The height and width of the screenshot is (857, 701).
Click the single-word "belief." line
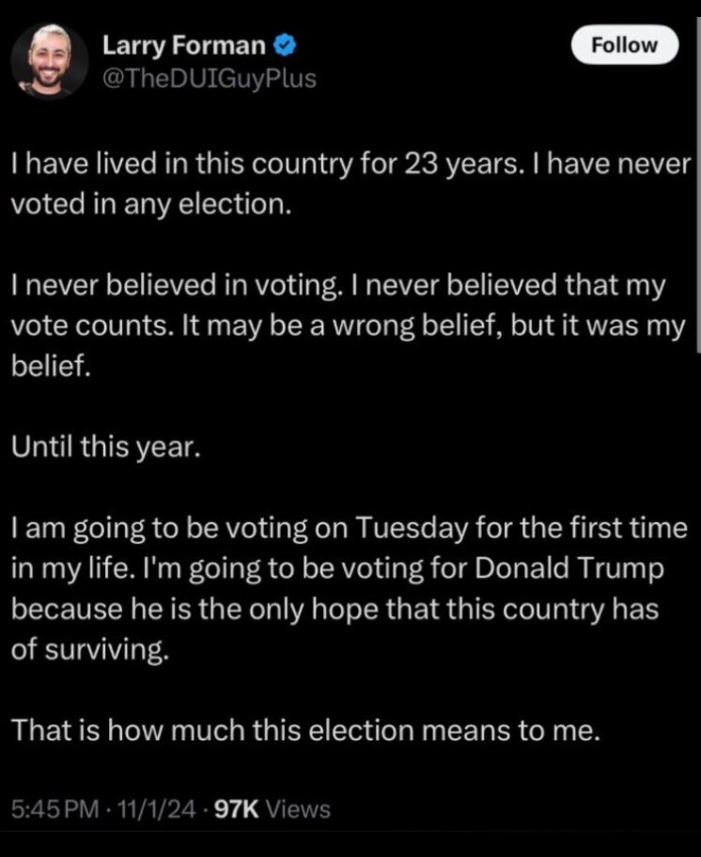click(51, 368)
